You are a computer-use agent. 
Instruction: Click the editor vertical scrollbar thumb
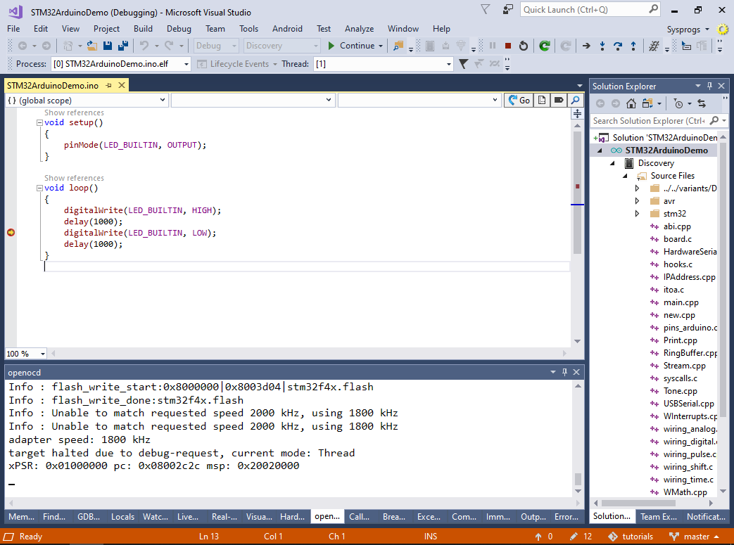577,192
